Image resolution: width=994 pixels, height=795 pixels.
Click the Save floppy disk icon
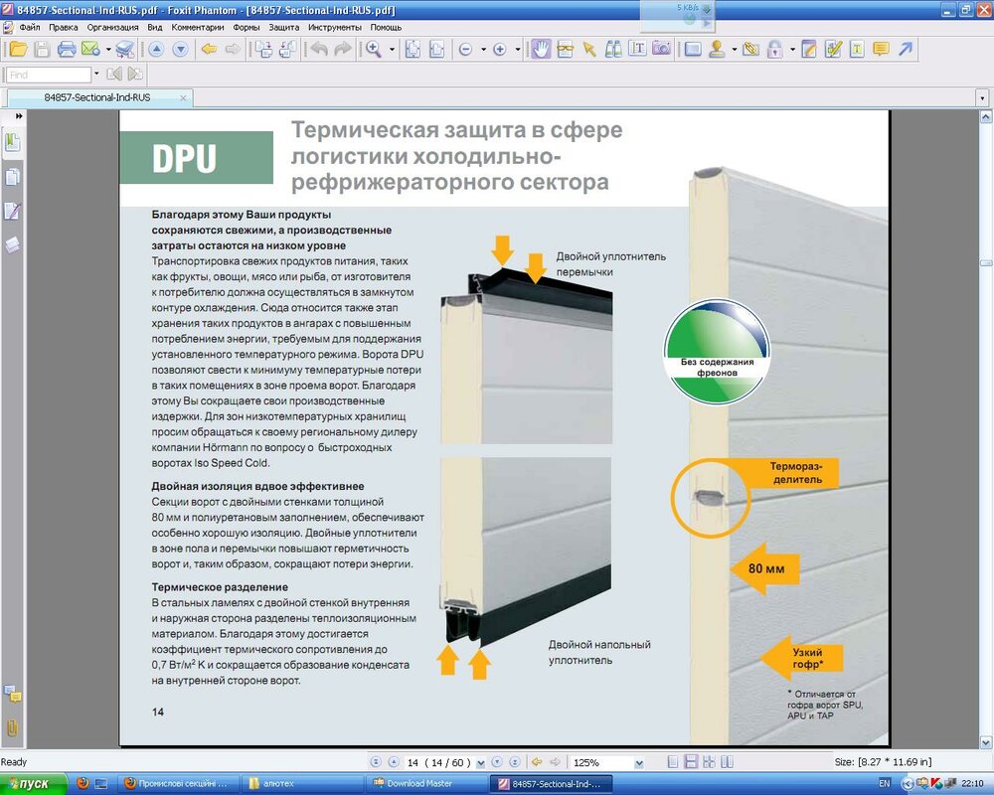click(42, 49)
